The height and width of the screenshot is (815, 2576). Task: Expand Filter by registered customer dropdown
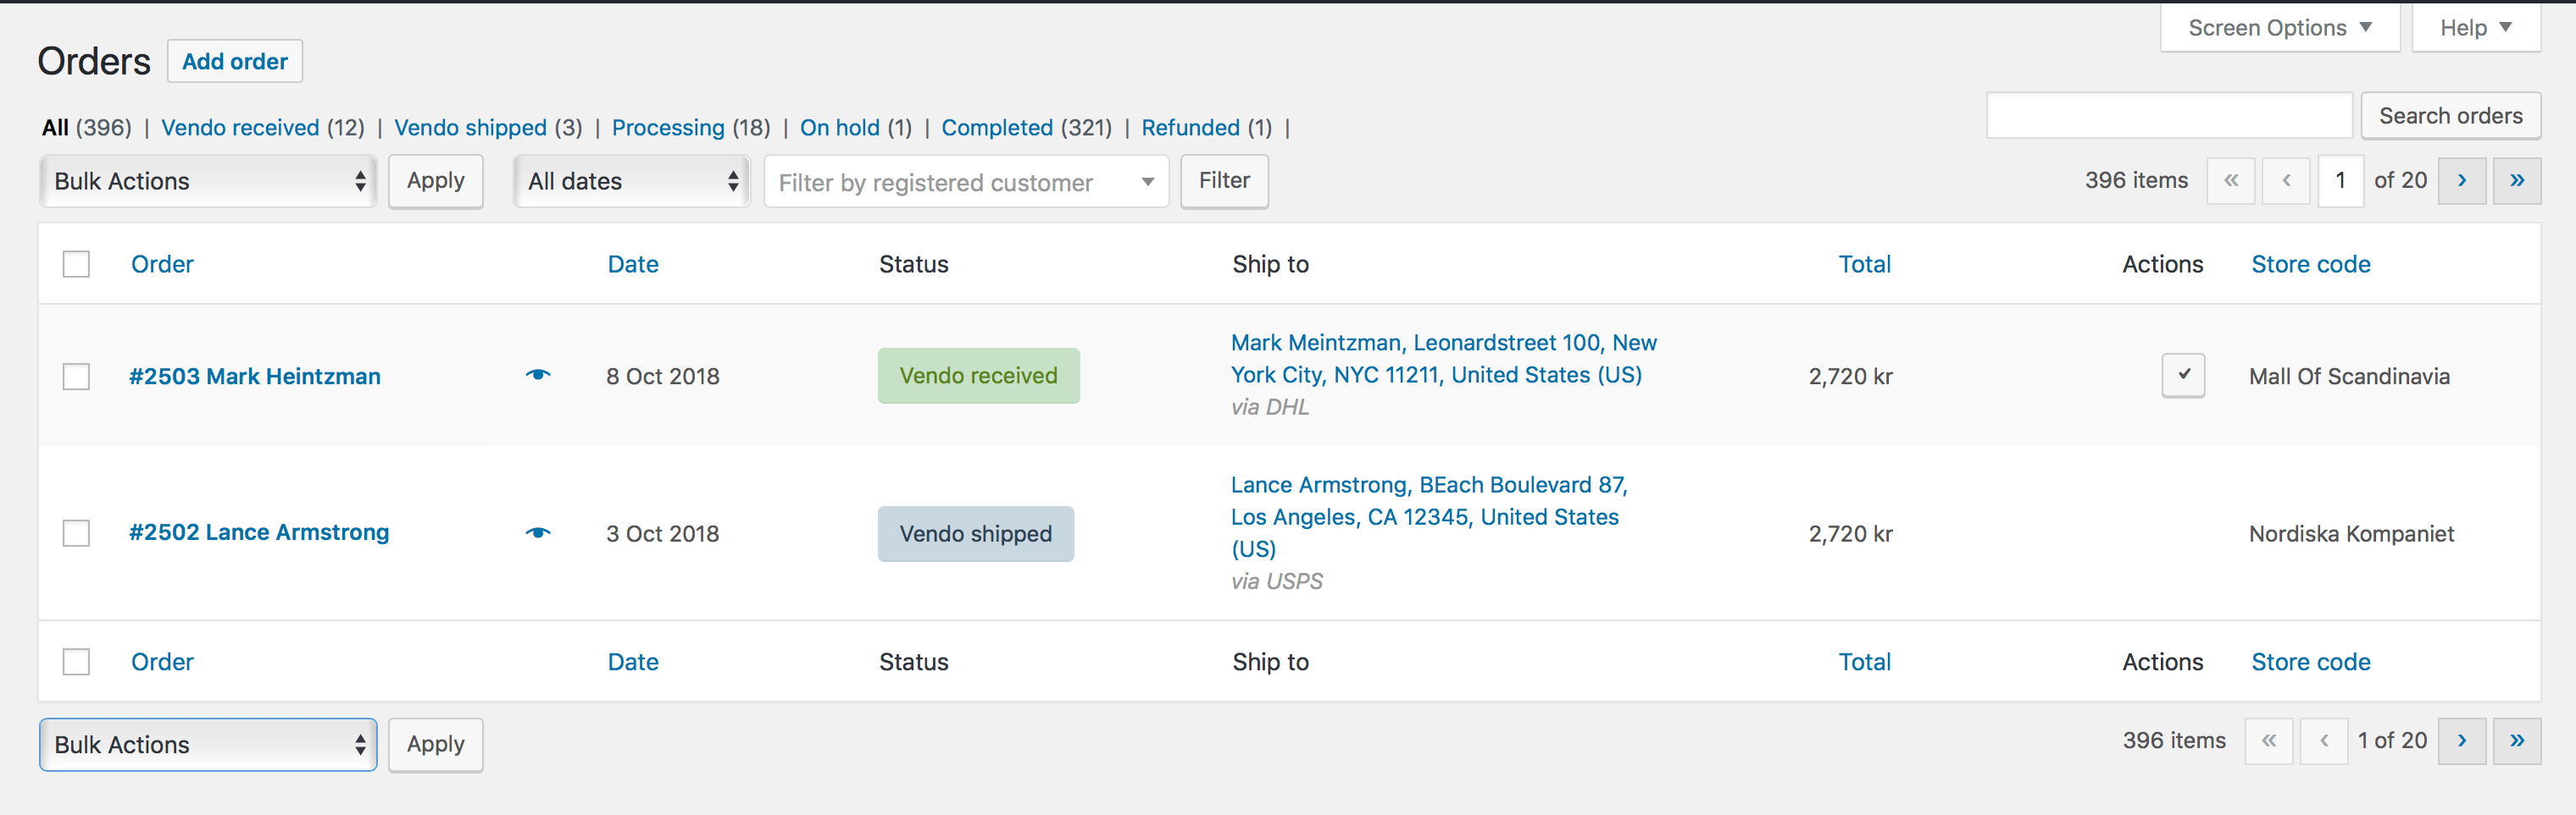click(965, 182)
